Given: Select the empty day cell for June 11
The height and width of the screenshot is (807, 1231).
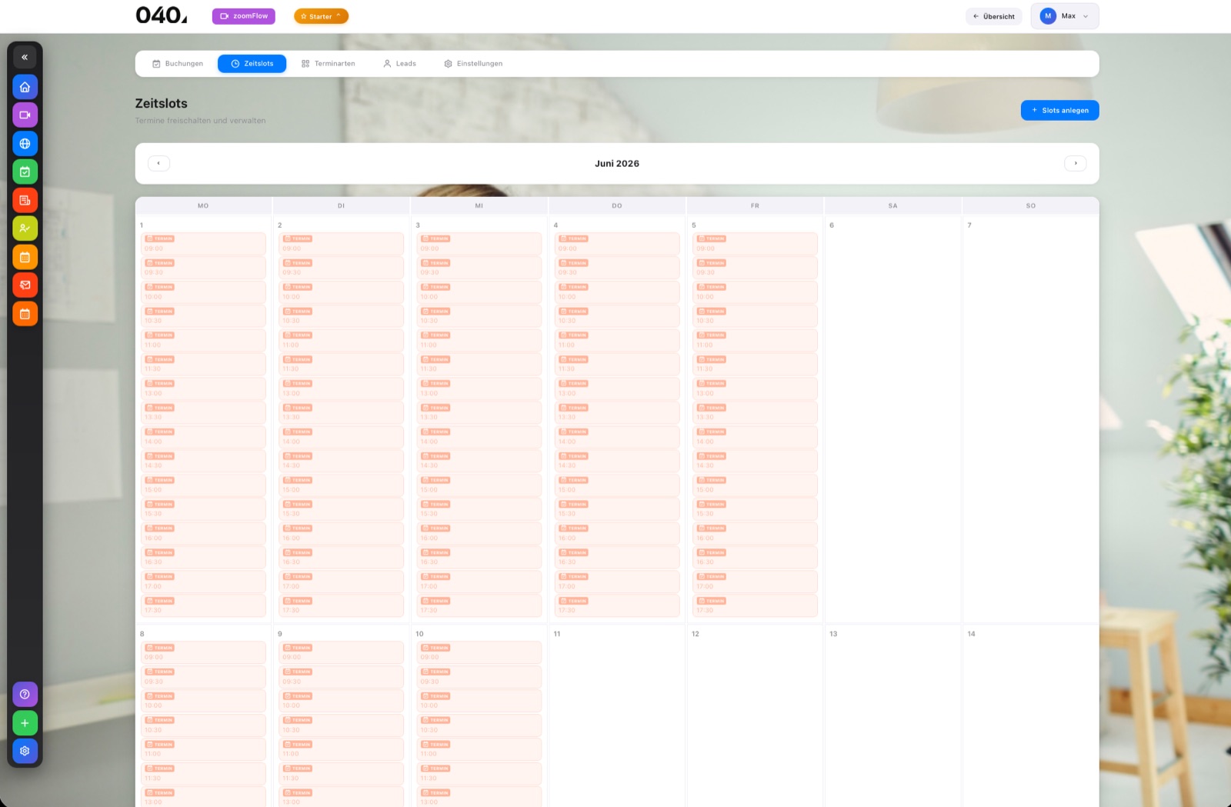Looking at the screenshot, I should click(x=617, y=717).
